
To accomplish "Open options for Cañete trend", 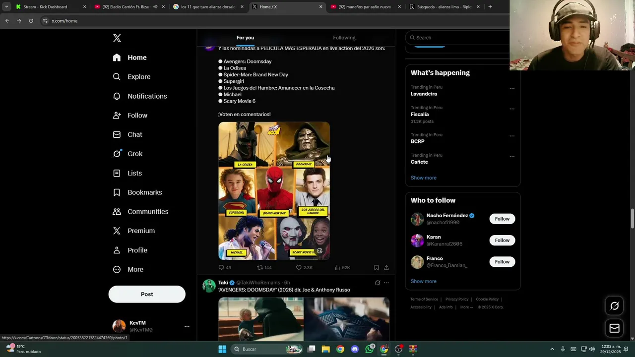I will [x=512, y=156].
